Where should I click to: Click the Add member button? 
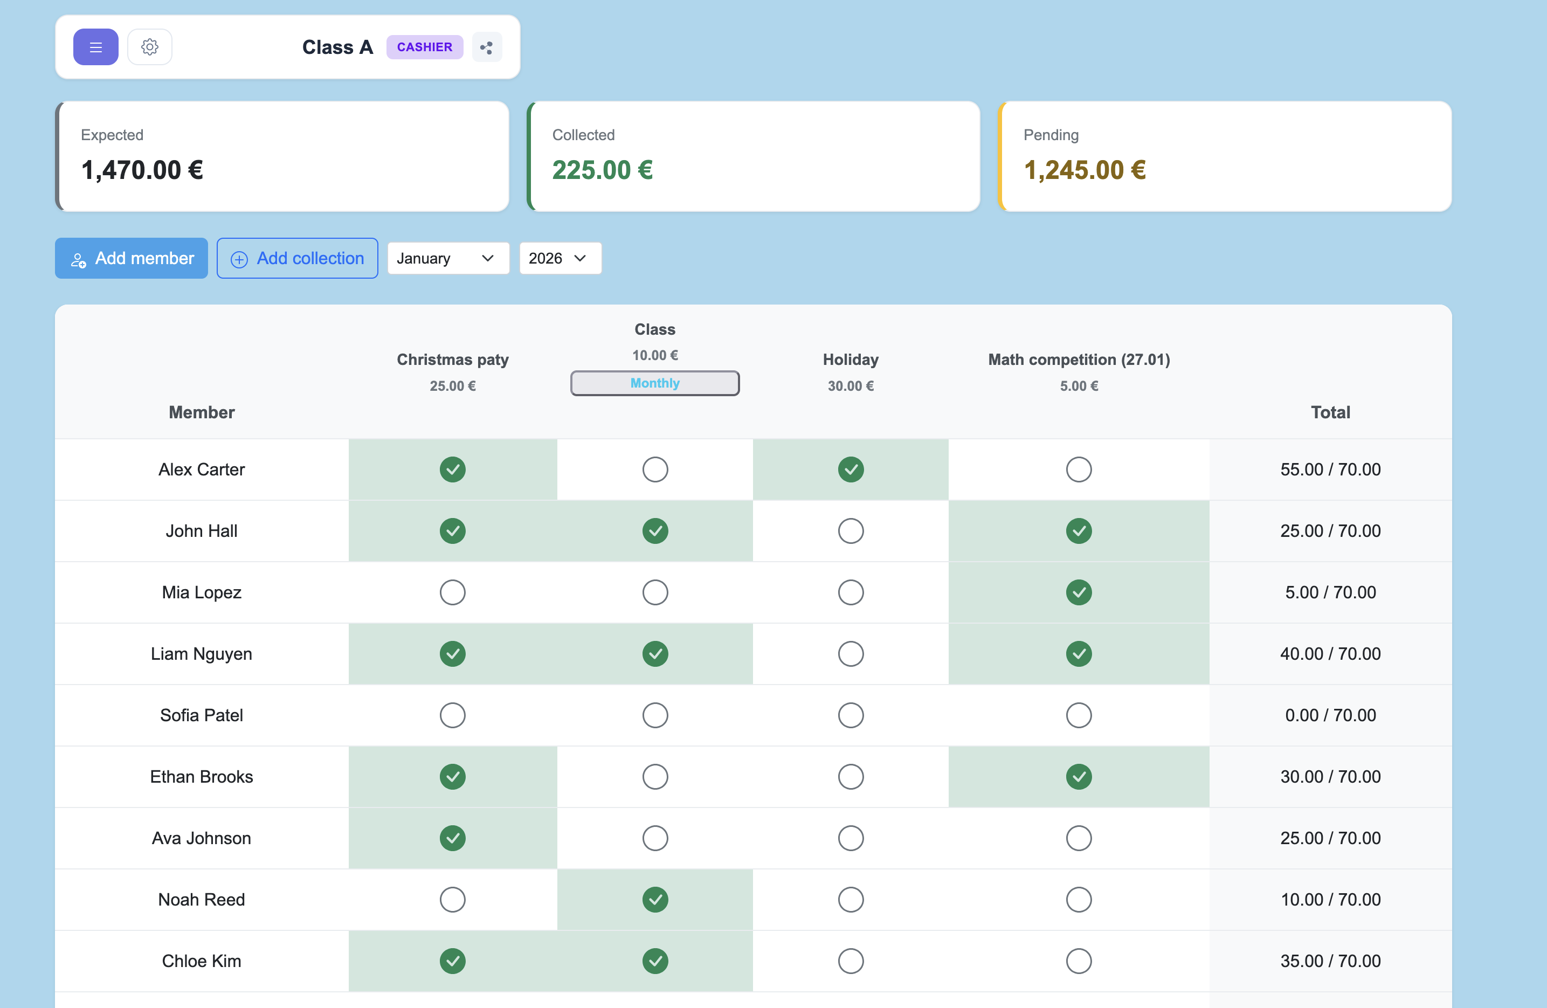(x=130, y=259)
